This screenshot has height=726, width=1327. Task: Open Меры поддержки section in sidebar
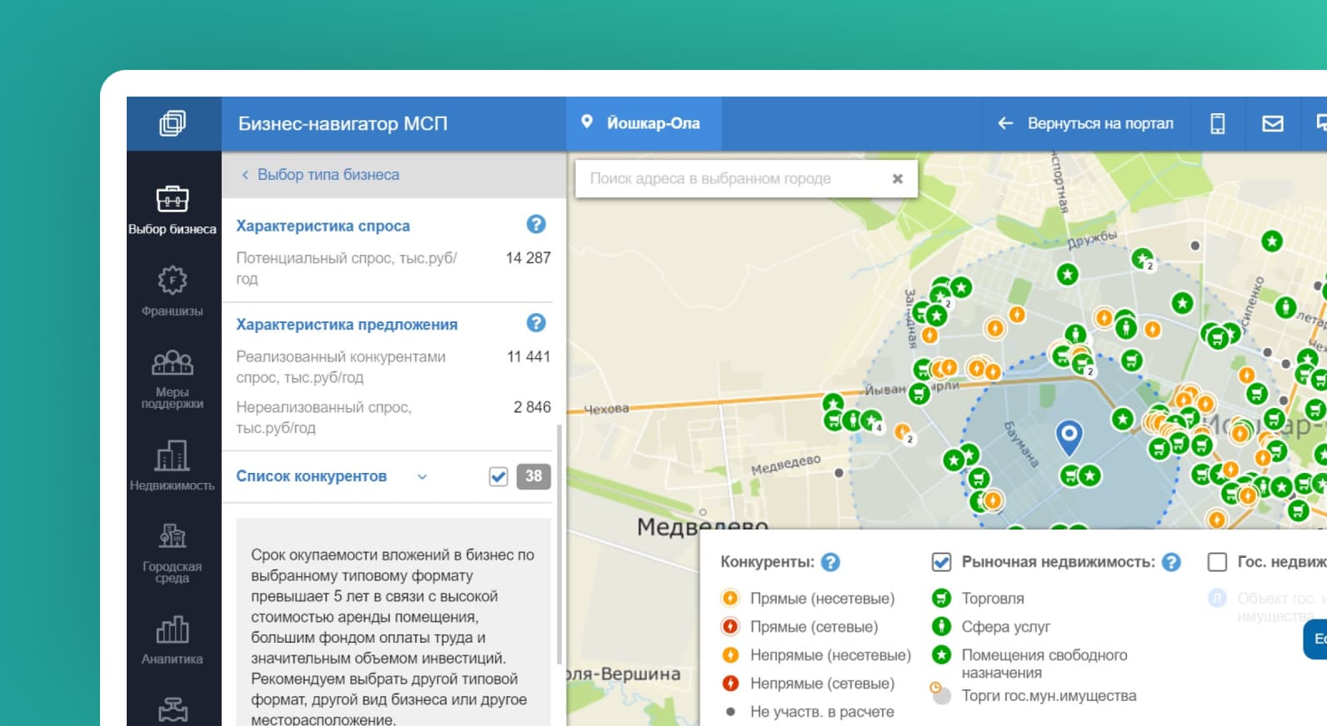(x=173, y=379)
